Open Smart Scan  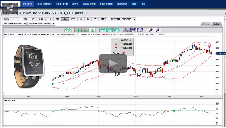pos(62,4)
